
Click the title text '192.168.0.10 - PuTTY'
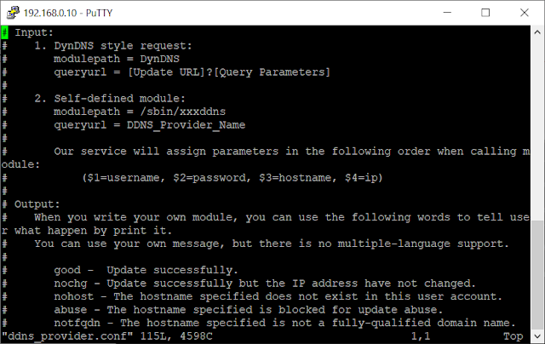pos(68,13)
